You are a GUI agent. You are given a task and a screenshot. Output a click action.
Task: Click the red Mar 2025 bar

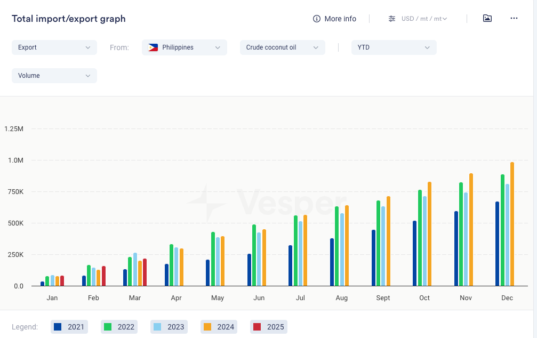(145, 272)
